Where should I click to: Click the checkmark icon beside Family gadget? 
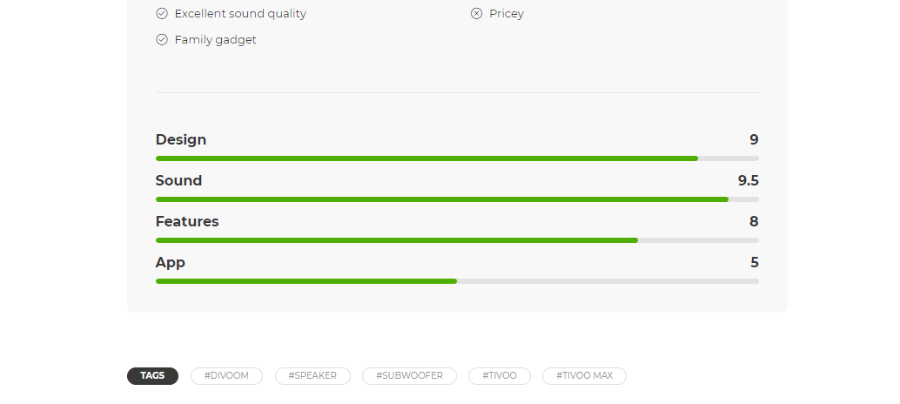[x=161, y=40]
